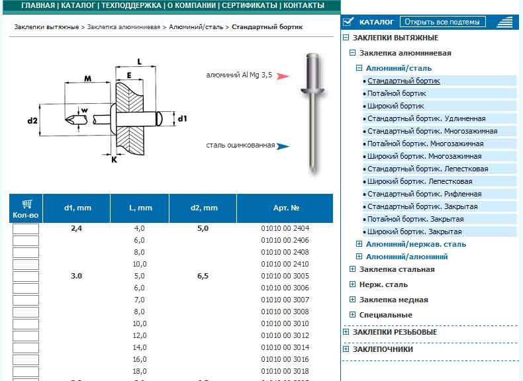Open the О КОМПАНИИ menu item
This screenshot has height=381, width=523.
point(191,6)
